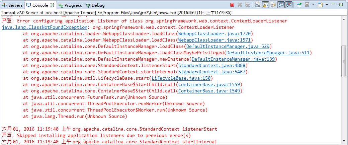The height and width of the screenshot is (145, 348).
Task: Click the 'StandardContext listenerStart' log line
Action: coord(109,129)
